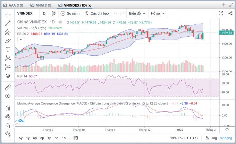Select the ruler measure tool
This screenshot has width=236, height=144.
click(8, 87)
